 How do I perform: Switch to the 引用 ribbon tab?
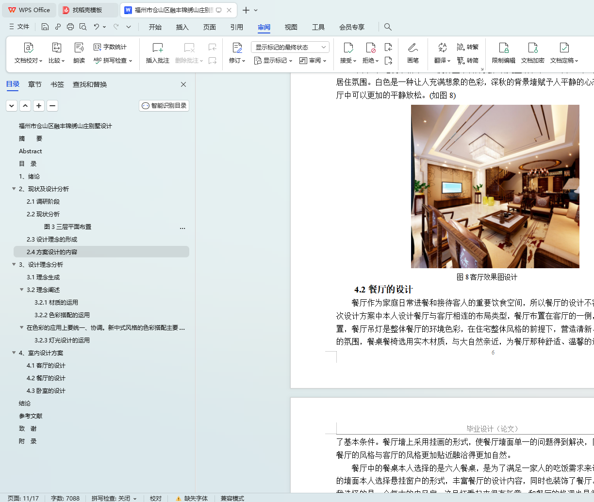[237, 27]
